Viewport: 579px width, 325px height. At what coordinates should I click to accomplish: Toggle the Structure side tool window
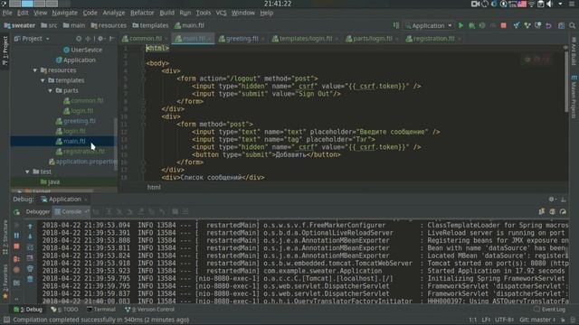tap(5, 237)
